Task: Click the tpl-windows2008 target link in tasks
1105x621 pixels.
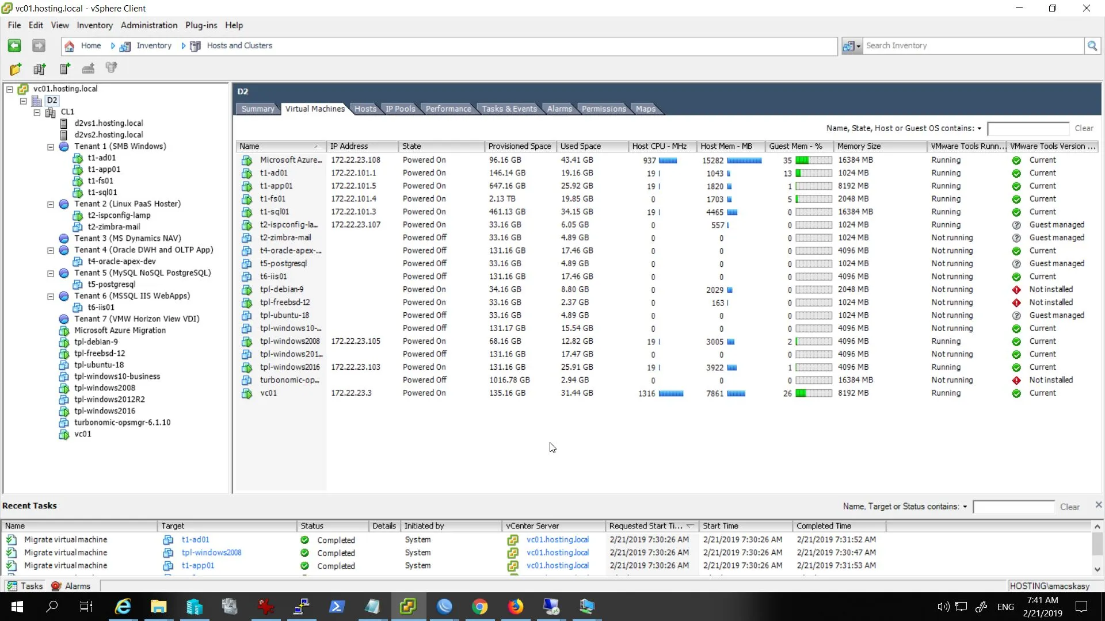Action: pyautogui.click(x=211, y=553)
